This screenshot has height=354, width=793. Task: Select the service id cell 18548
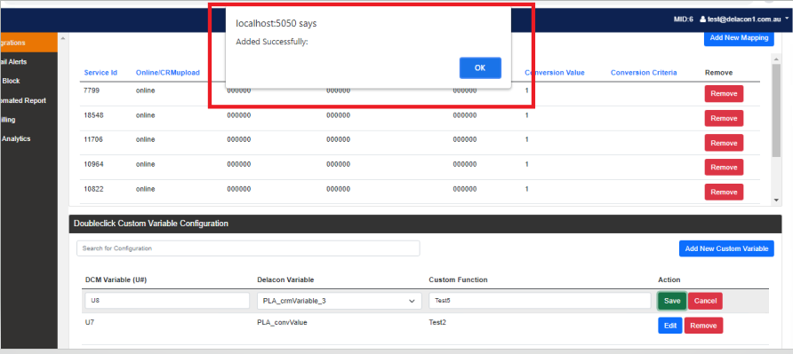93,115
